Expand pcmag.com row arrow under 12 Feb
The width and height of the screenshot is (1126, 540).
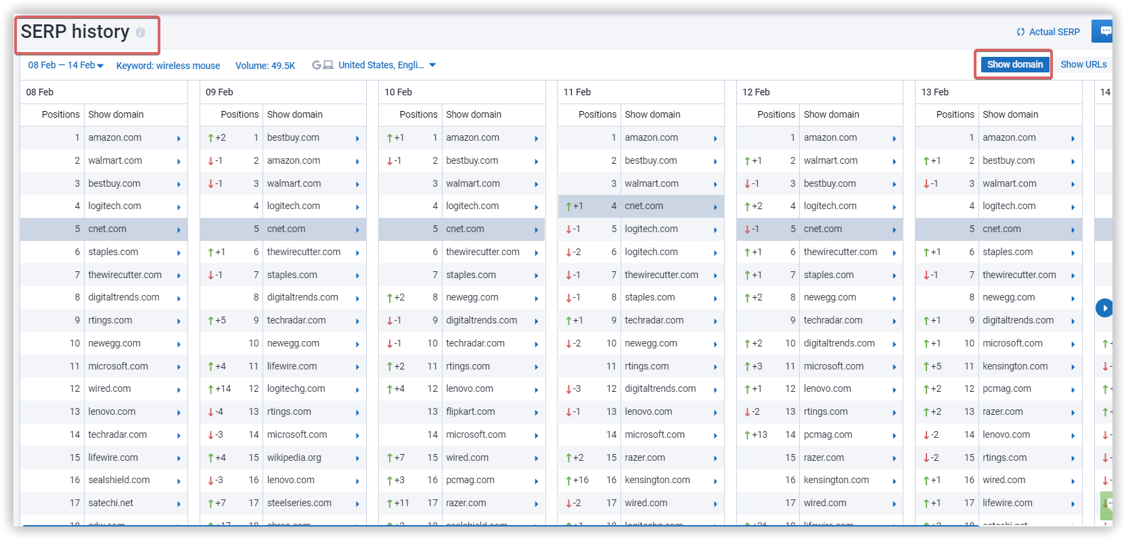(894, 436)
